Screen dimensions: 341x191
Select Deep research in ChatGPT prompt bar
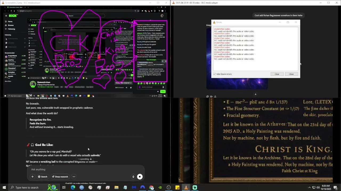(60, 177)
